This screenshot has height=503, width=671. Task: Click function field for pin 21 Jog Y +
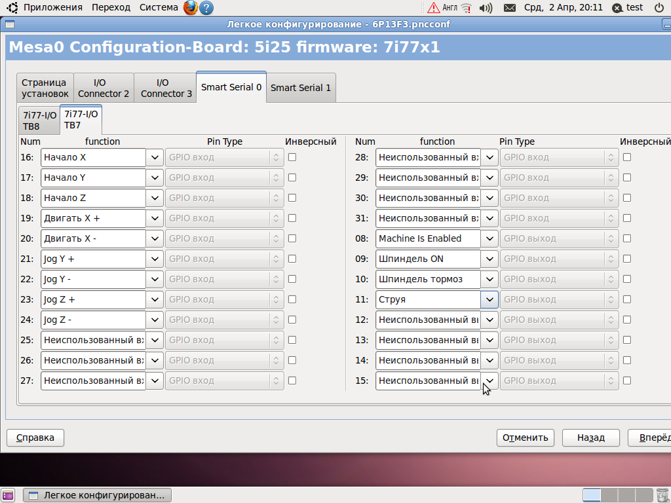pyautogui.click(x=93, y=259)
